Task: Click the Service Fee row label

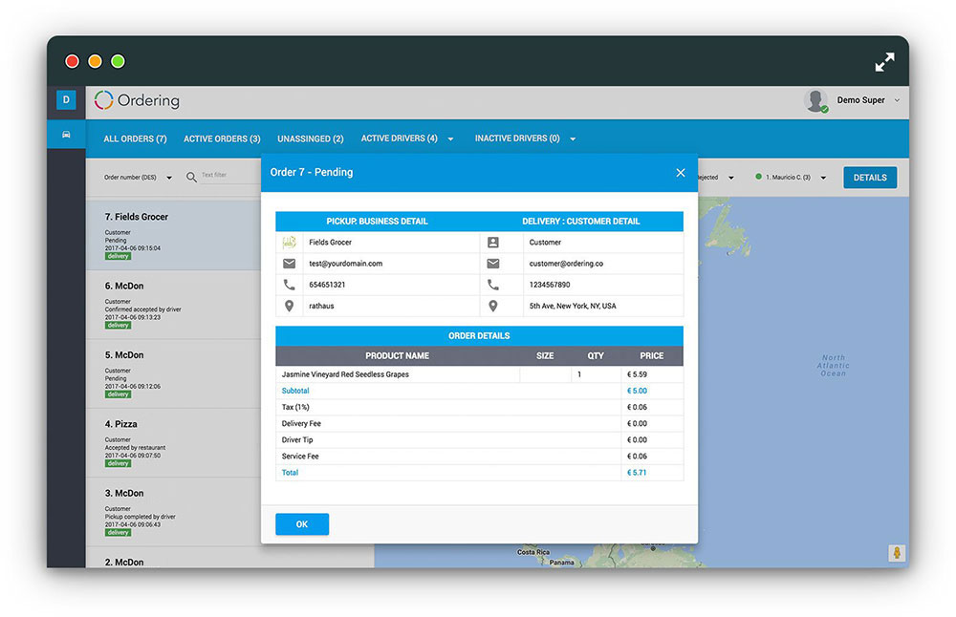Action: (300, 457)
